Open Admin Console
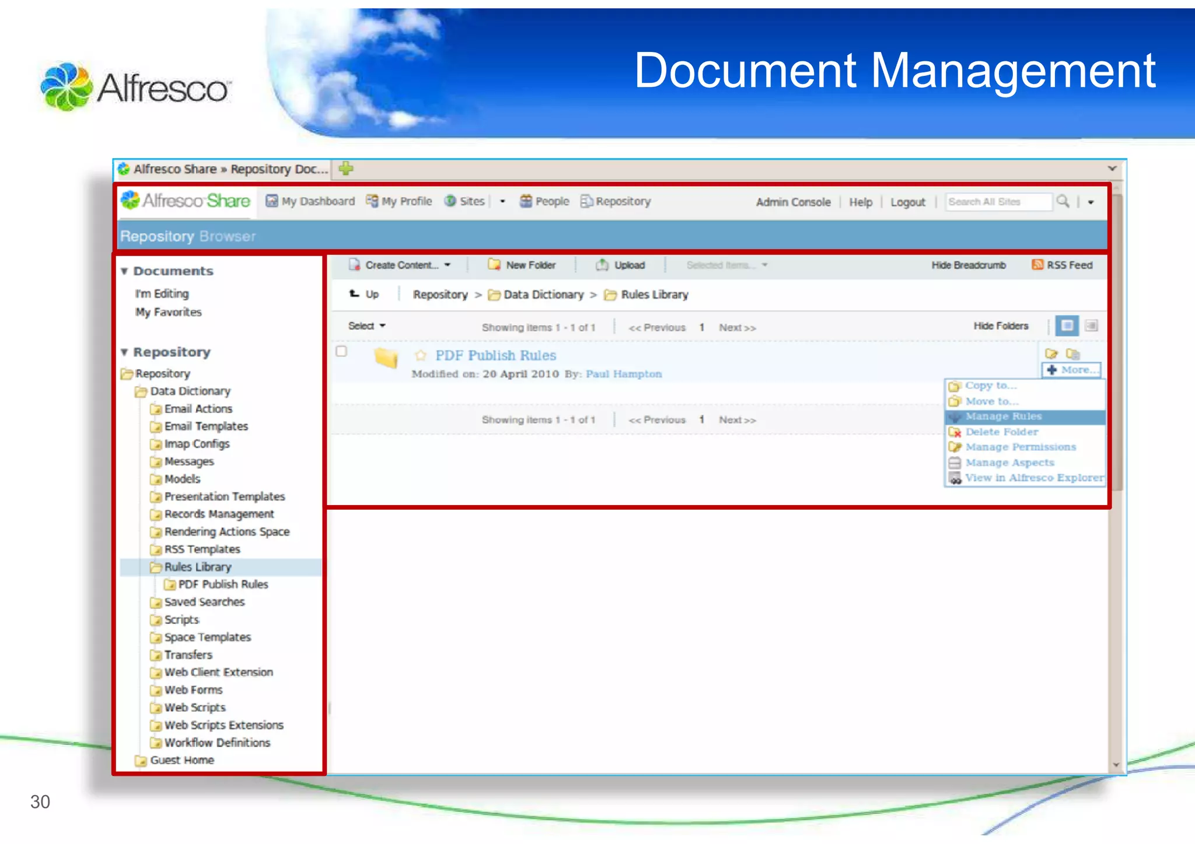 793,202
